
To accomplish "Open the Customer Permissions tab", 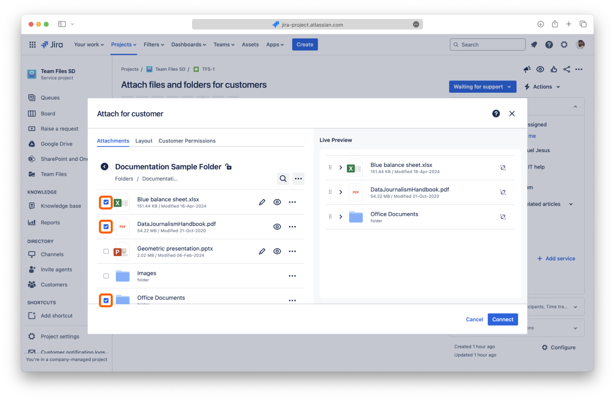I will click(x=187, y=141).
